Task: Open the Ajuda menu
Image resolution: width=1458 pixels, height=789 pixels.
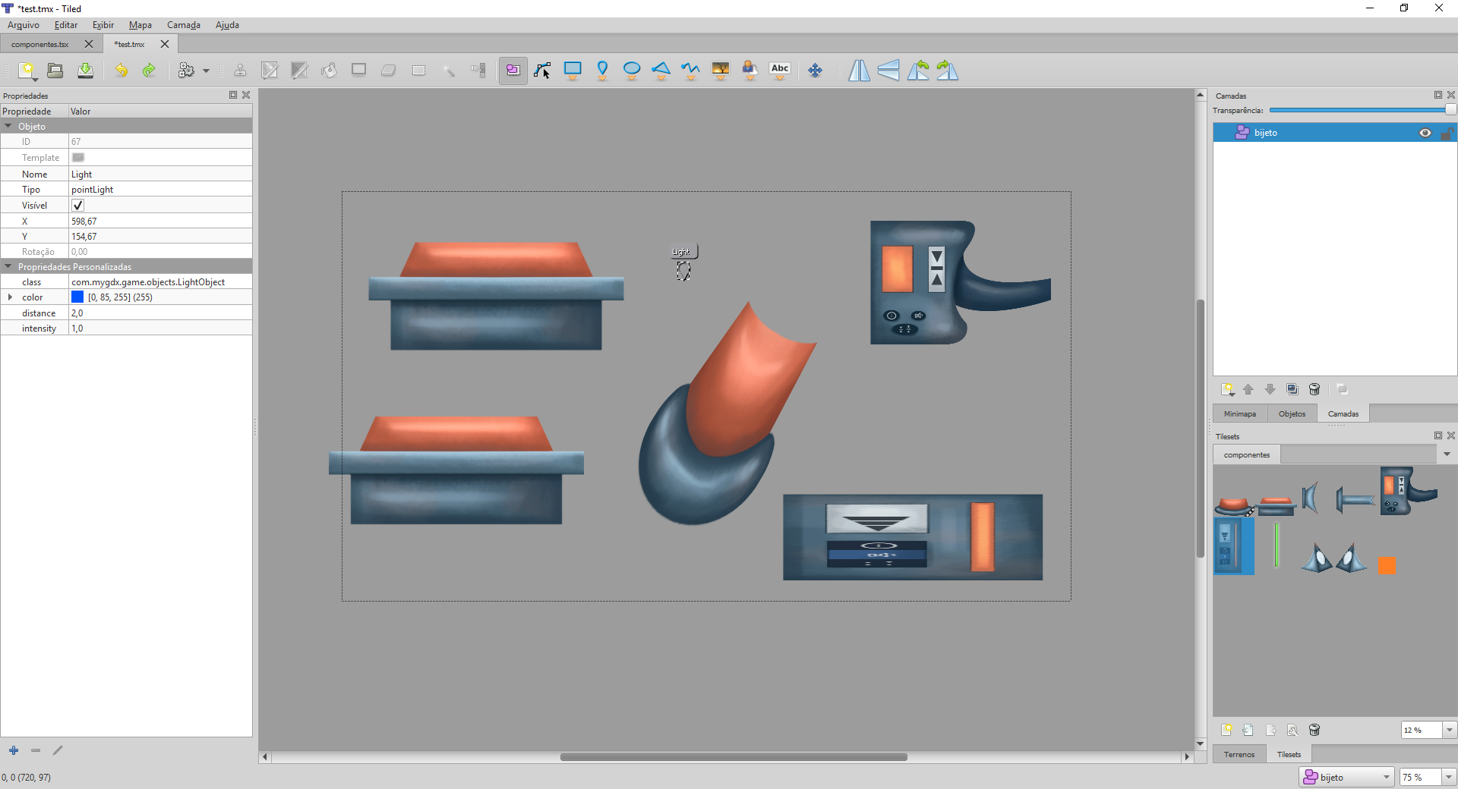Action: (x=227, y=25)
